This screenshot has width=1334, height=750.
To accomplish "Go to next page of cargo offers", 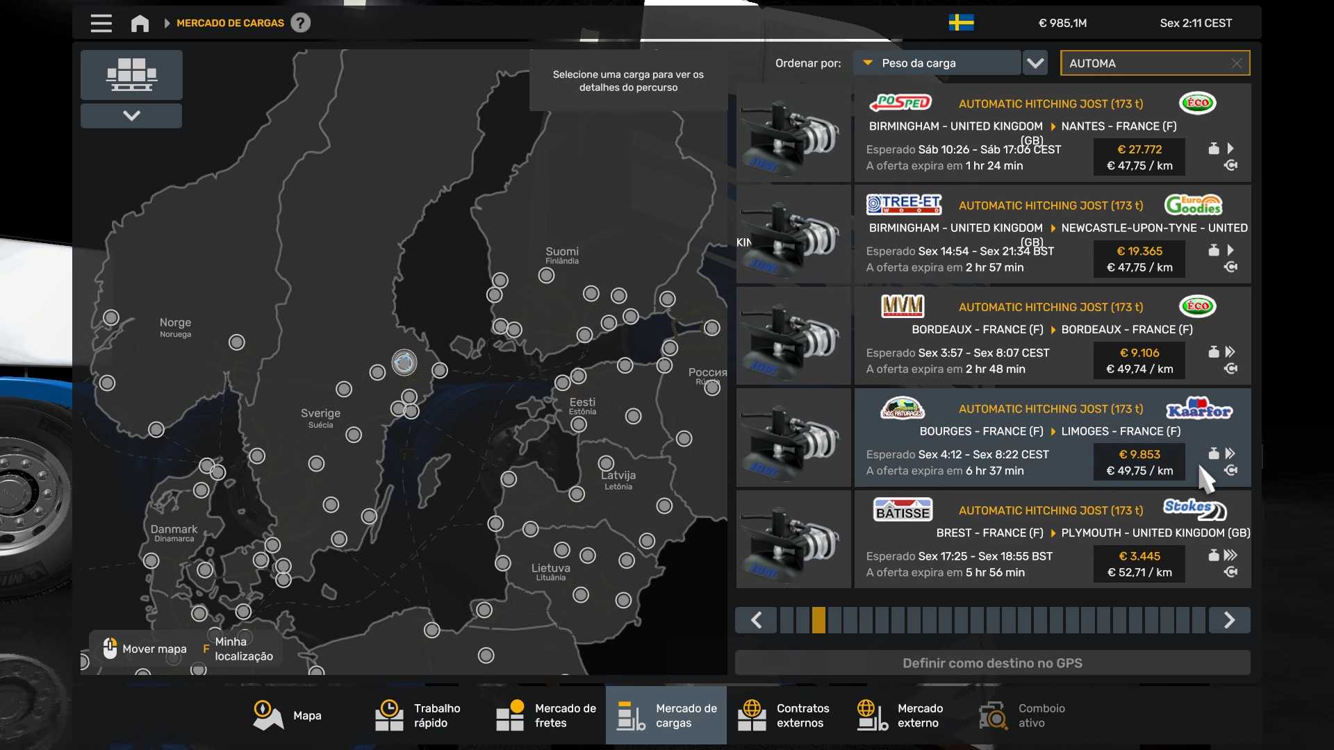I will (1229, 620).
